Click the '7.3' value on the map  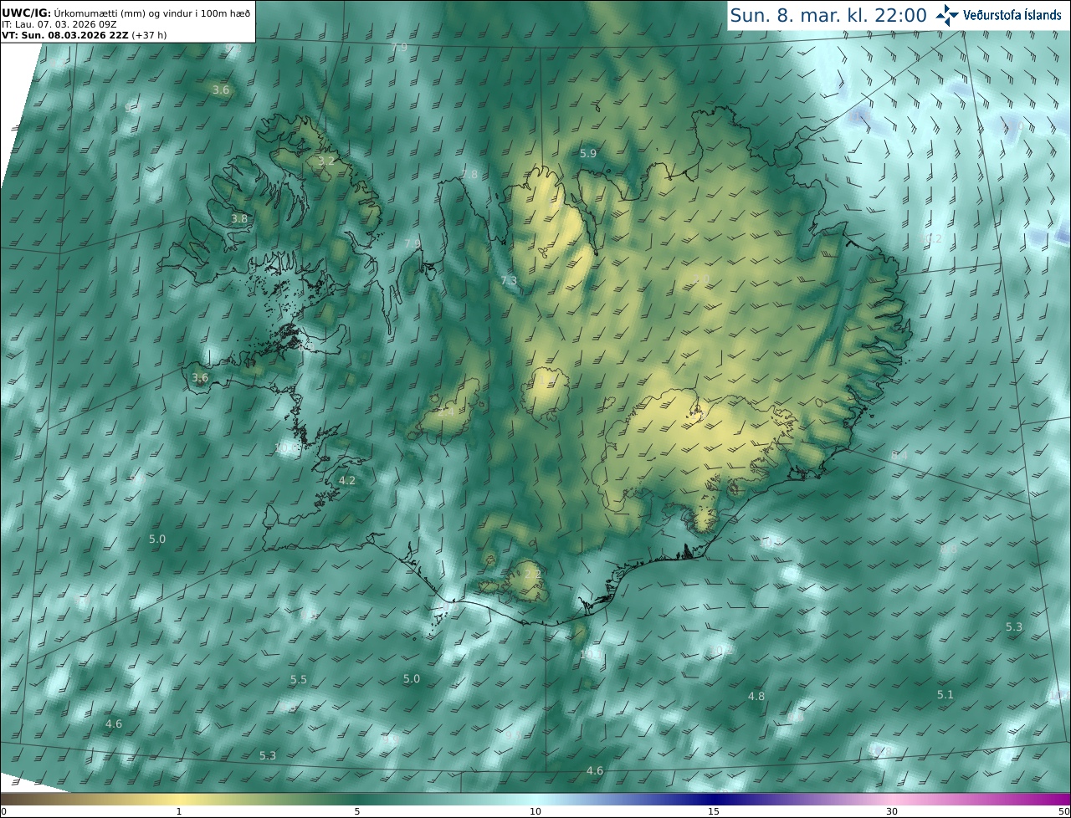point(509,281)
